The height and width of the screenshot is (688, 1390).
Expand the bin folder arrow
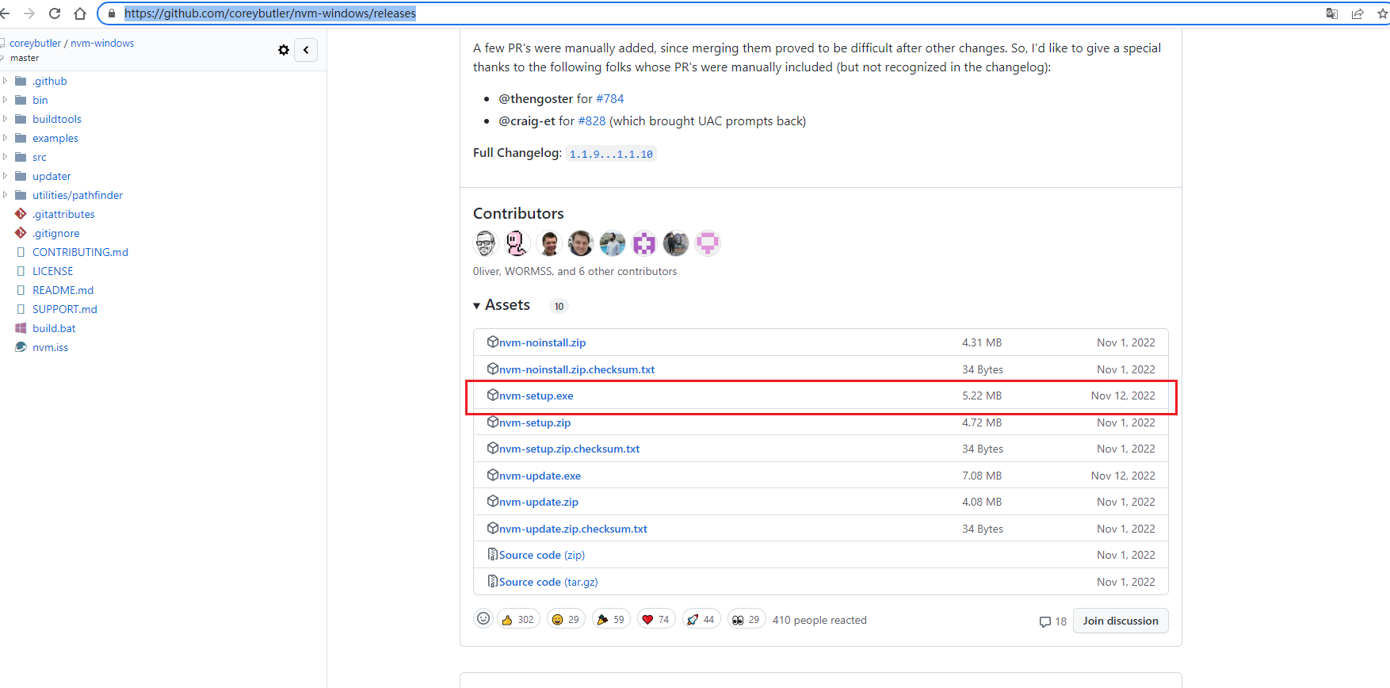click(x=5, y=100)
